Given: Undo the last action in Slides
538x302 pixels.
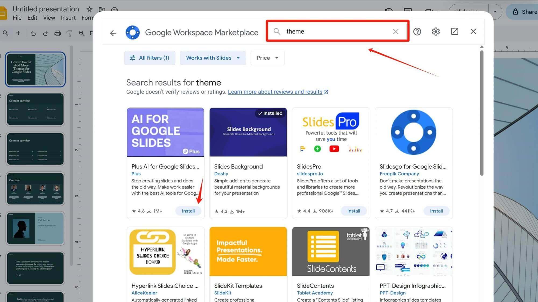Looking at the screenshot, I should click(x=33, y=33).
